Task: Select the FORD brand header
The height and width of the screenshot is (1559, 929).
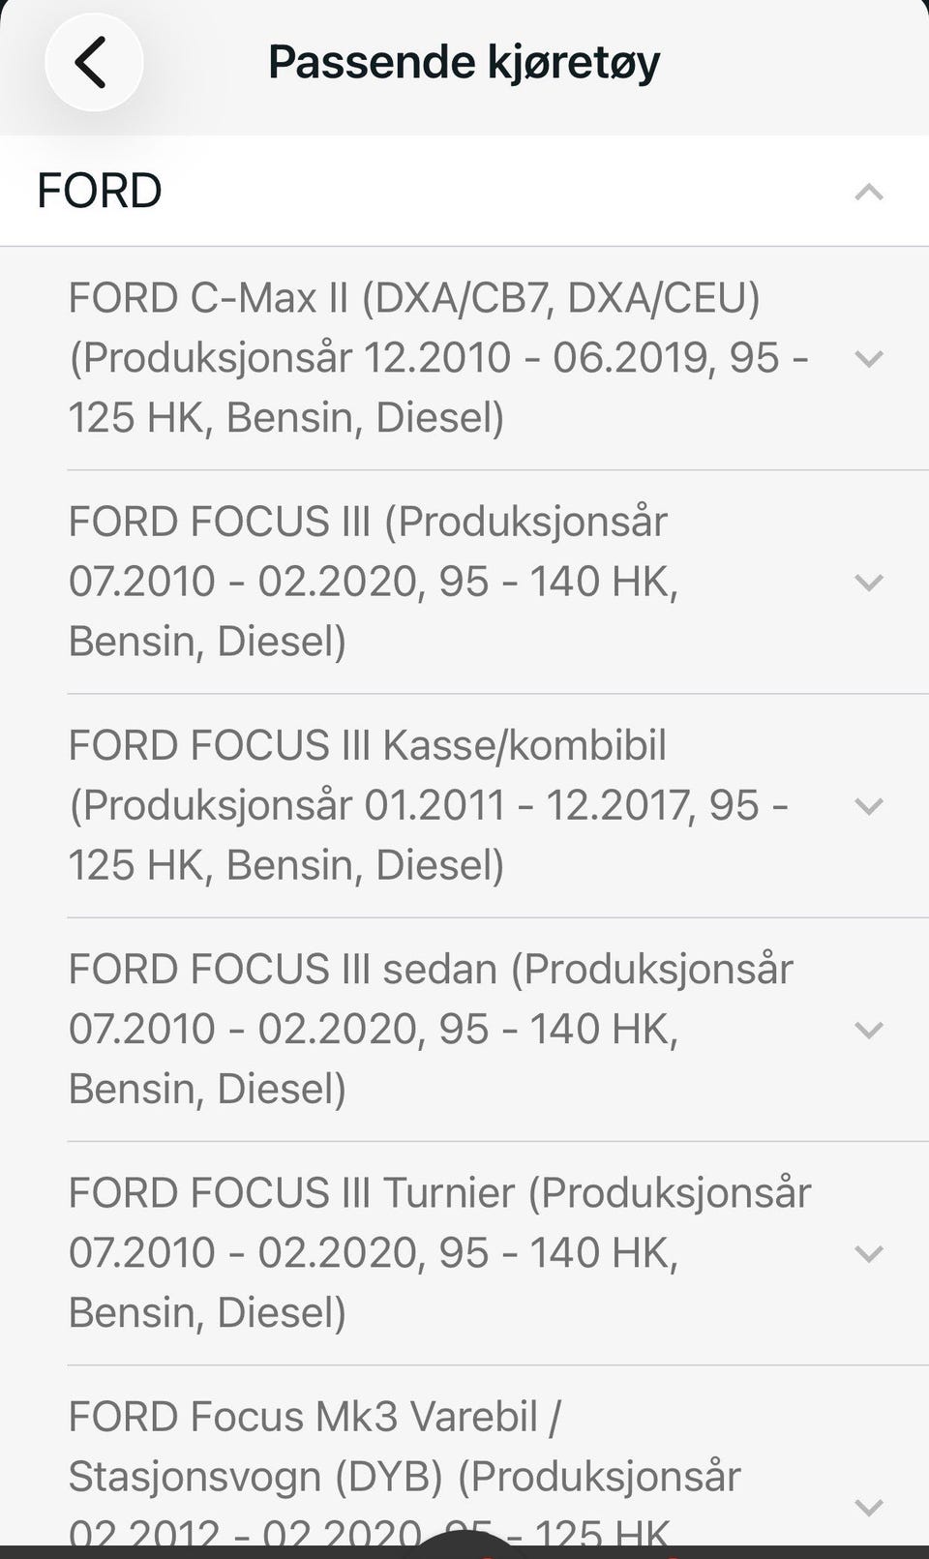Action: coord(464,191)
